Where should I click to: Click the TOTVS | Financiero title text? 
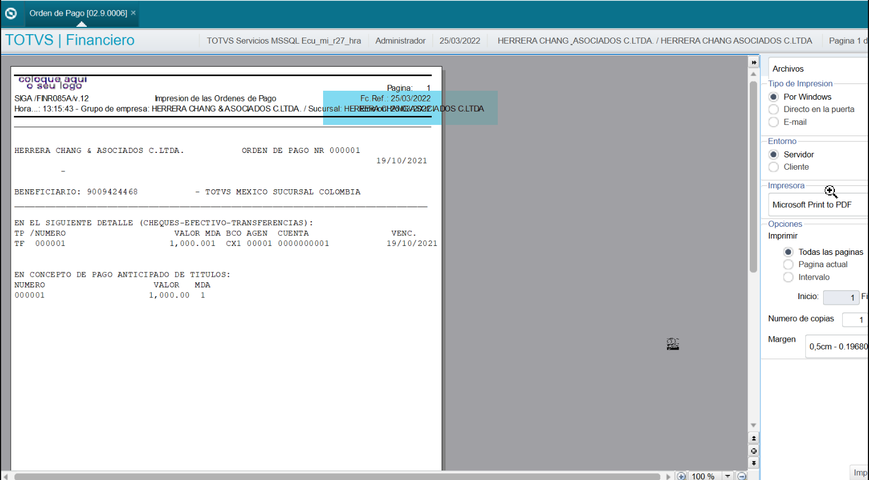70,40
